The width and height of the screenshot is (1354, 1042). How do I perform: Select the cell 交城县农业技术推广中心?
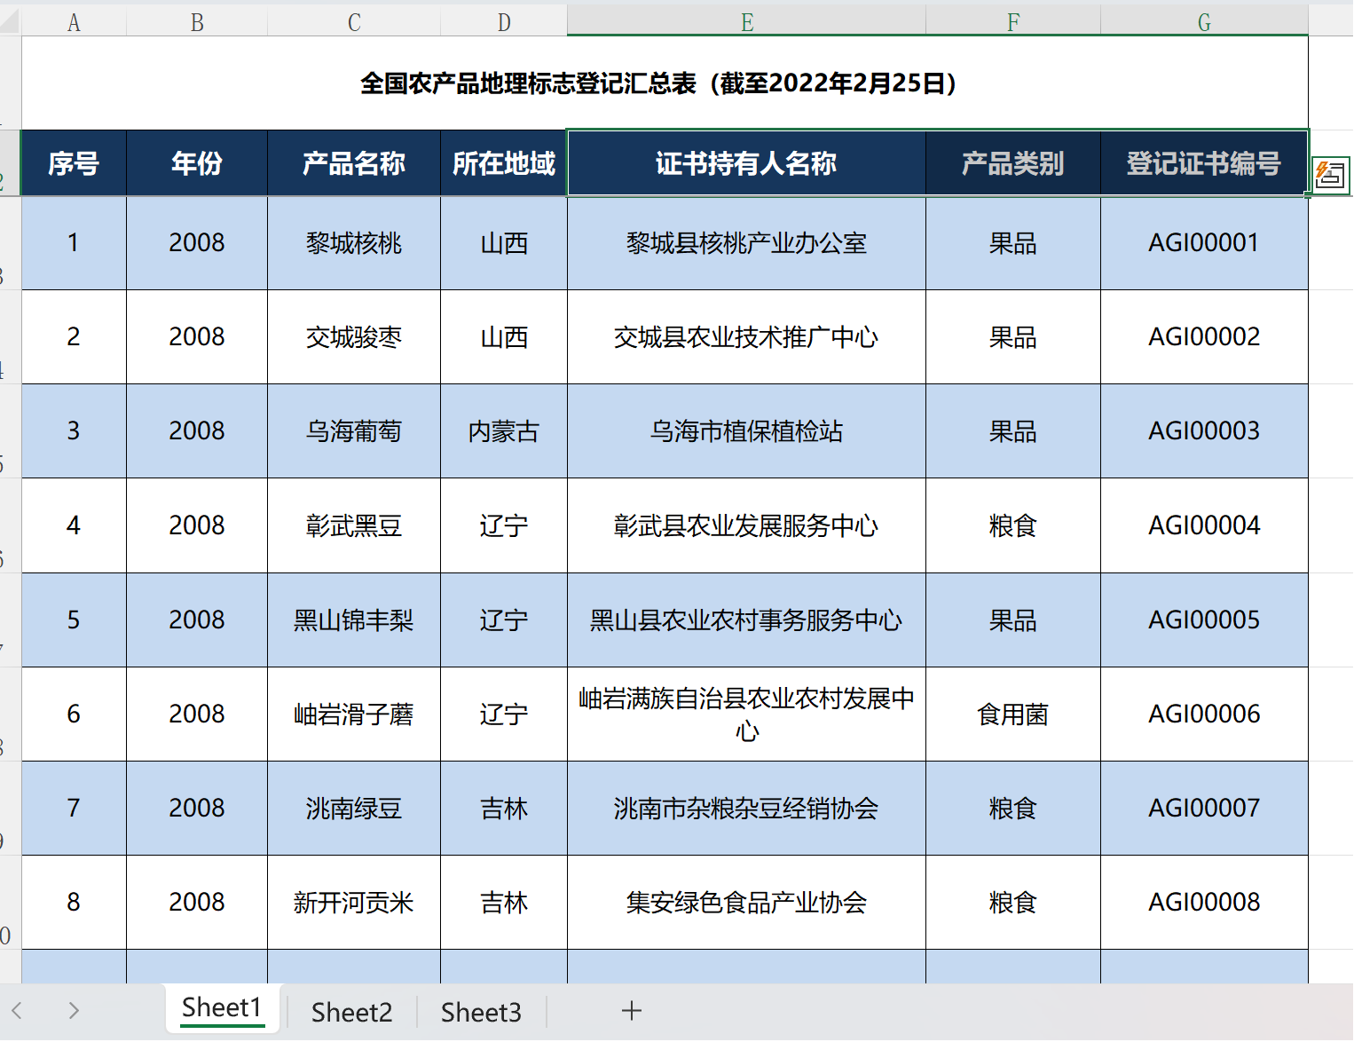747,337
